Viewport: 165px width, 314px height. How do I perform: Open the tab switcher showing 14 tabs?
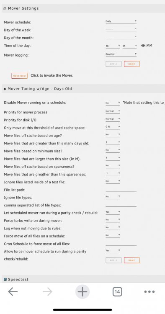point(117,291)
